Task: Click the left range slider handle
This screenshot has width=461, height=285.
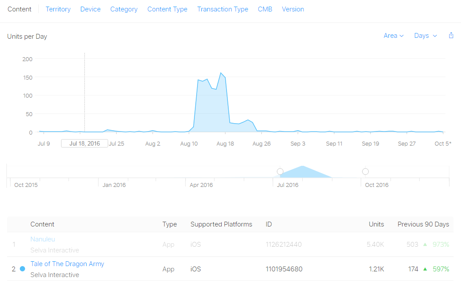Action: [x=280, y=172]
